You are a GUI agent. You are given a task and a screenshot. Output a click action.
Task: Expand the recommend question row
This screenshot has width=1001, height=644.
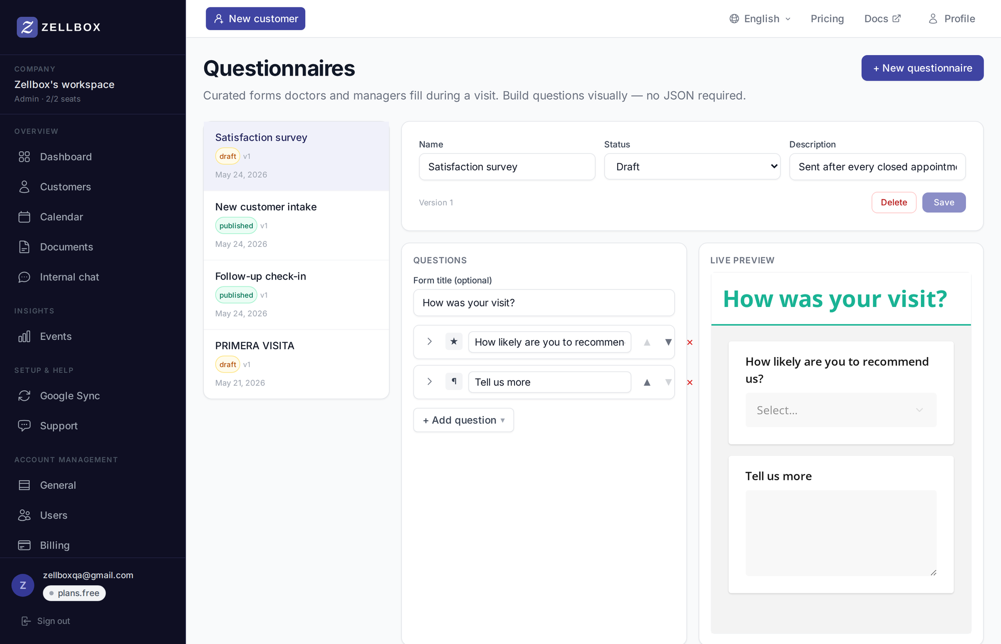[429, 342]
